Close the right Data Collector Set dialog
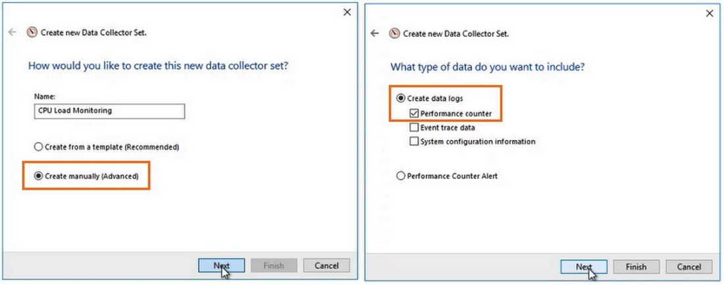Image resolution: width=724 pixels, height=285 pixels. 710,13
